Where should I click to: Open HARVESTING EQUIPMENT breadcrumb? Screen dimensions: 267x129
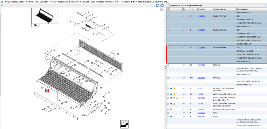tap(38, 2)
